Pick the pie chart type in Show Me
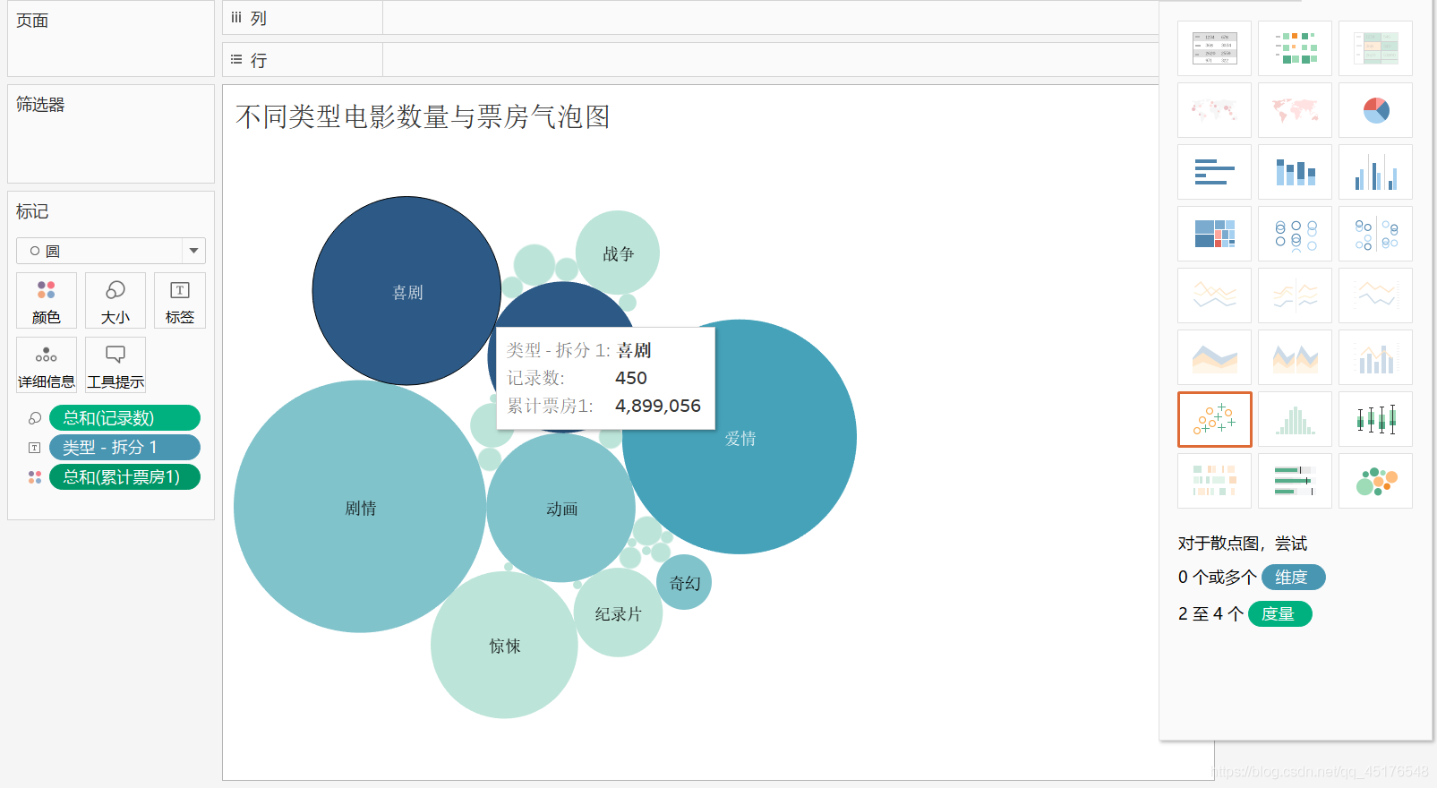The height and width of the screenshot is (788, 1437). pyautogui.click(x=1375, y=110)
